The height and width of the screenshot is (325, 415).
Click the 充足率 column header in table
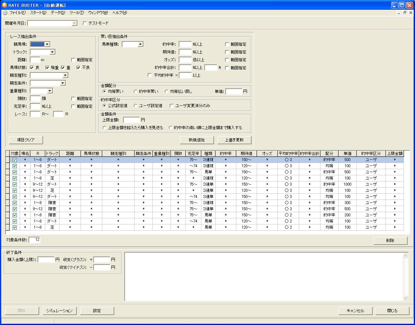[x=193, y=154]
